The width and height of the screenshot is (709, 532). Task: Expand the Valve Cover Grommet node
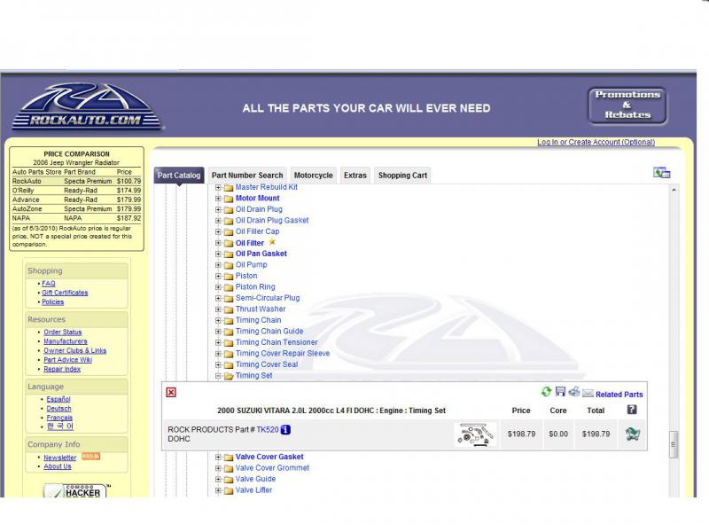pyautogui.click(x=218, y=468)
